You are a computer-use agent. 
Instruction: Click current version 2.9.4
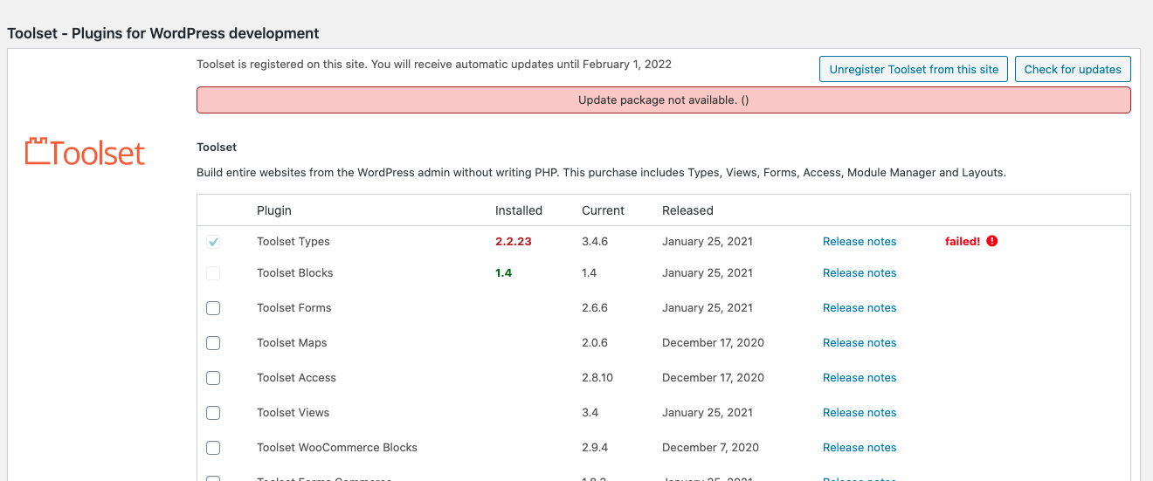(x=595, y=447)
